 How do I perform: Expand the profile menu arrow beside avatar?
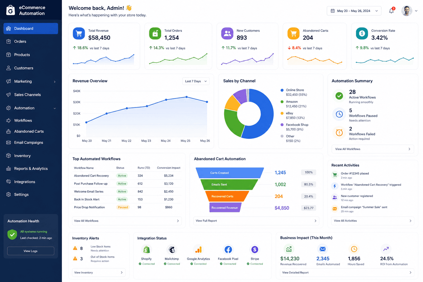(x=416, y=11)
